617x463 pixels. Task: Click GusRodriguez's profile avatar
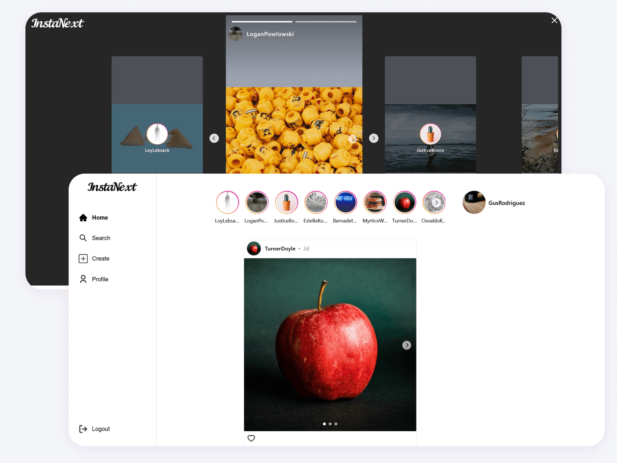474,203
